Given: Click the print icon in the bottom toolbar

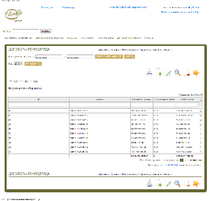Looking at the screenshot, I should (x=149, y=183).
